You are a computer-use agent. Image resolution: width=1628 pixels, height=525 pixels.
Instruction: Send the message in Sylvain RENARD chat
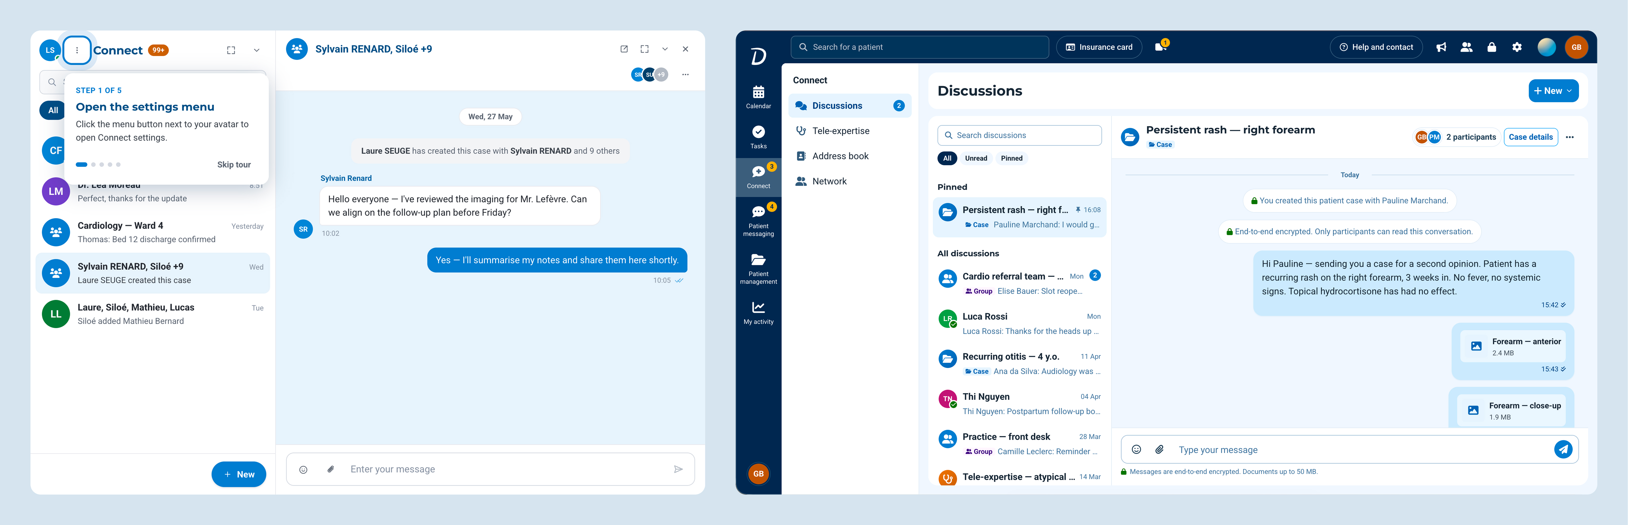pos(678,469)
